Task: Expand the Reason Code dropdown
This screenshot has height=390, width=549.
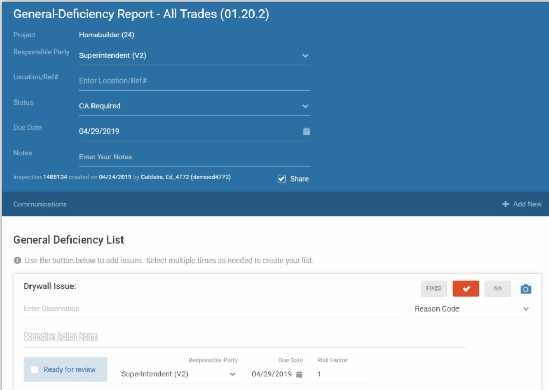Action: (526, 309)
